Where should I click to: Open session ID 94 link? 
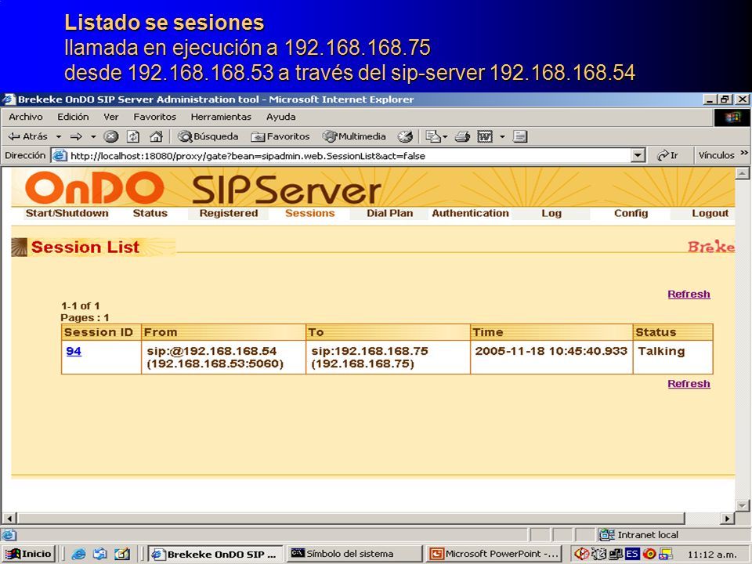coord(74,351)
